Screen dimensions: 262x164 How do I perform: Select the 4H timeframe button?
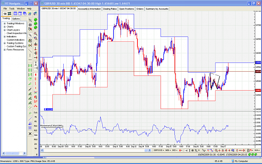(36, 148)
